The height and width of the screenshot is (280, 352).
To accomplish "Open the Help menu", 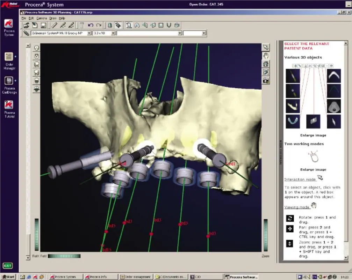I will point(62,18).
